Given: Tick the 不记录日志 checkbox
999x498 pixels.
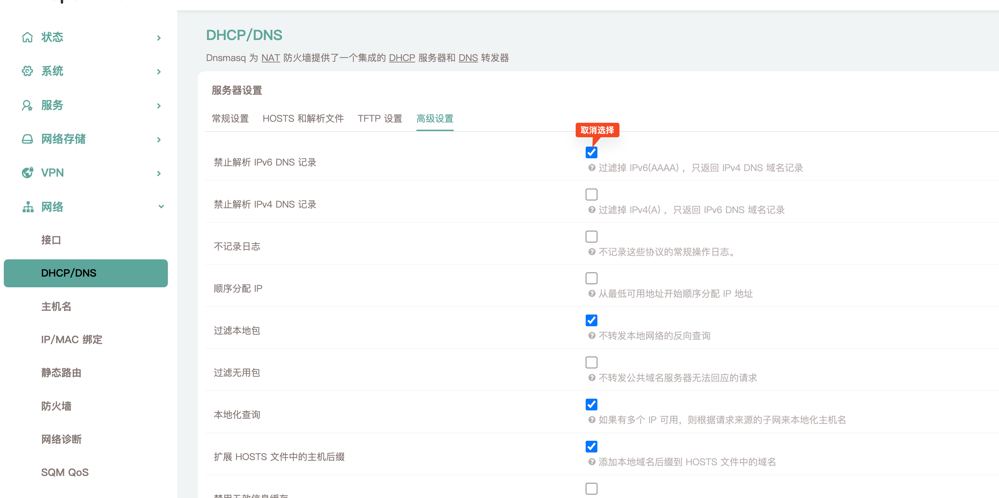Looking at the screenshot, I should 592,236.
